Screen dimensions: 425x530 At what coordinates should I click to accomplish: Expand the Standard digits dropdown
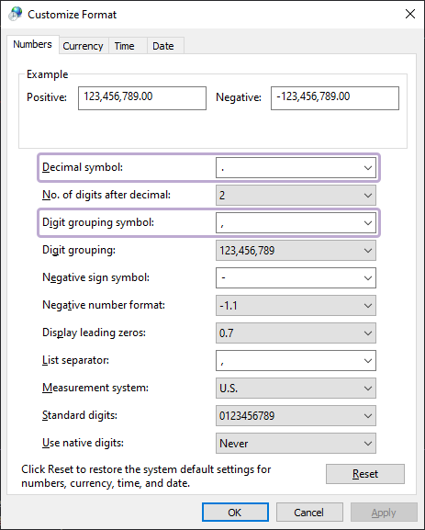[x=296, y=416]
